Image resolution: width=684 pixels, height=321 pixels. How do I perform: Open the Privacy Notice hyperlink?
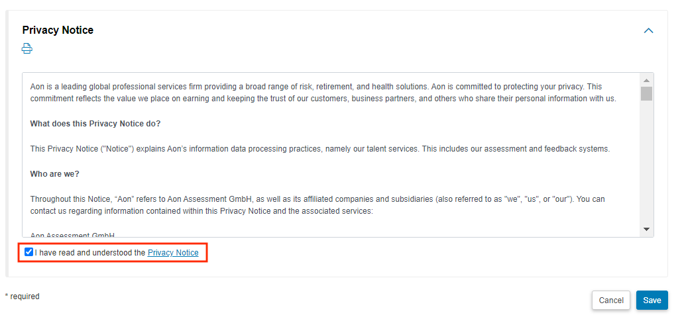tap(173, 253)
